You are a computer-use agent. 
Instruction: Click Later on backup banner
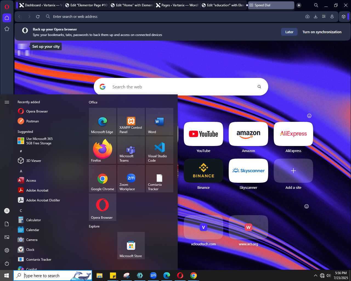tap(289, 32)
